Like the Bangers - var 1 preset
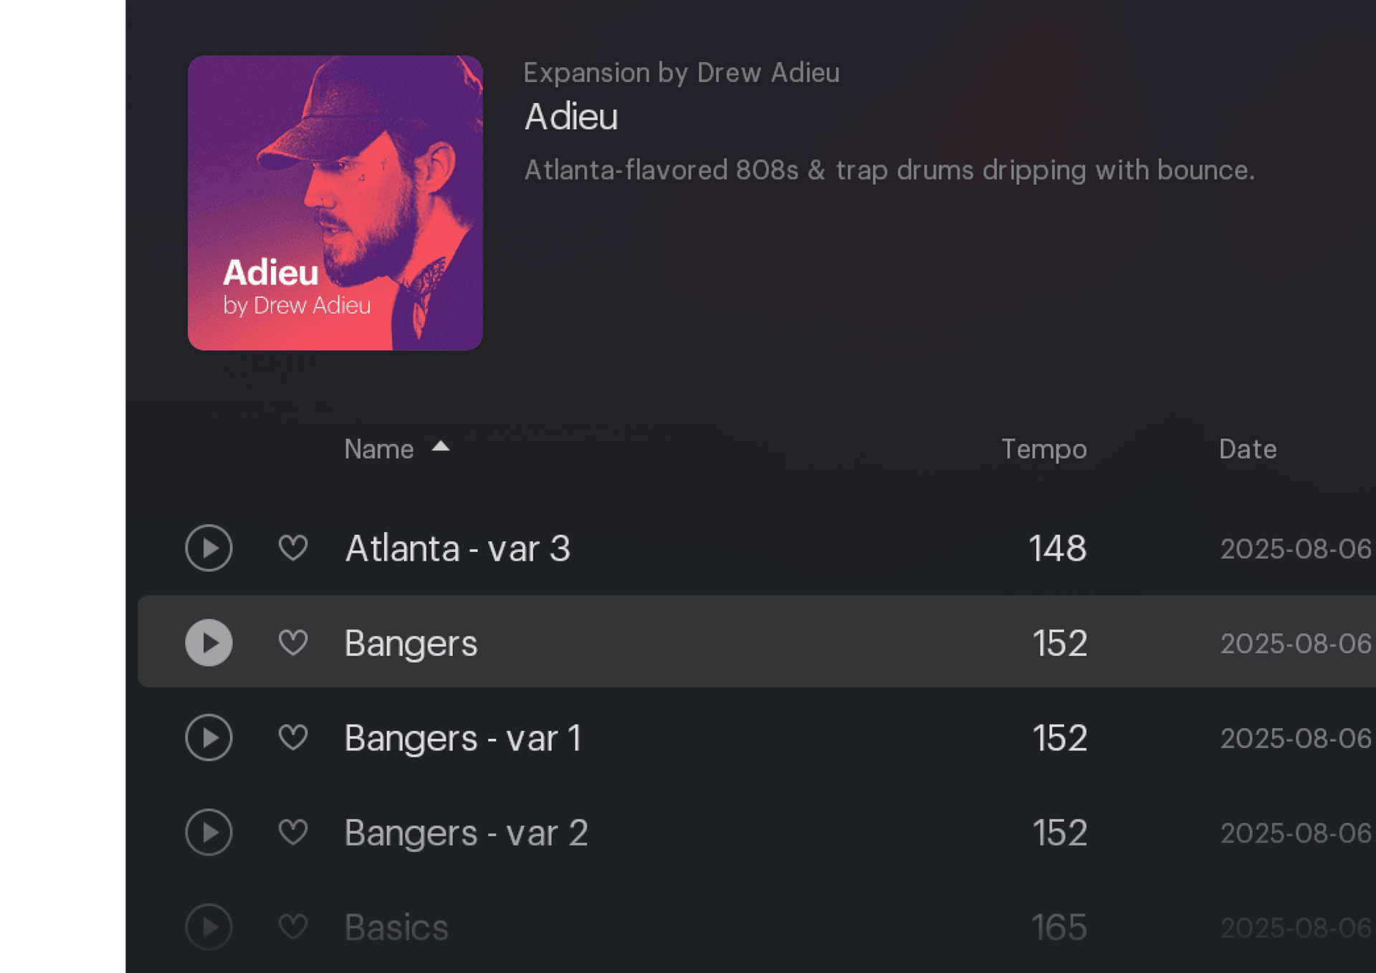1376x973 pixels. pyautogui.click(x=293, y=737)
